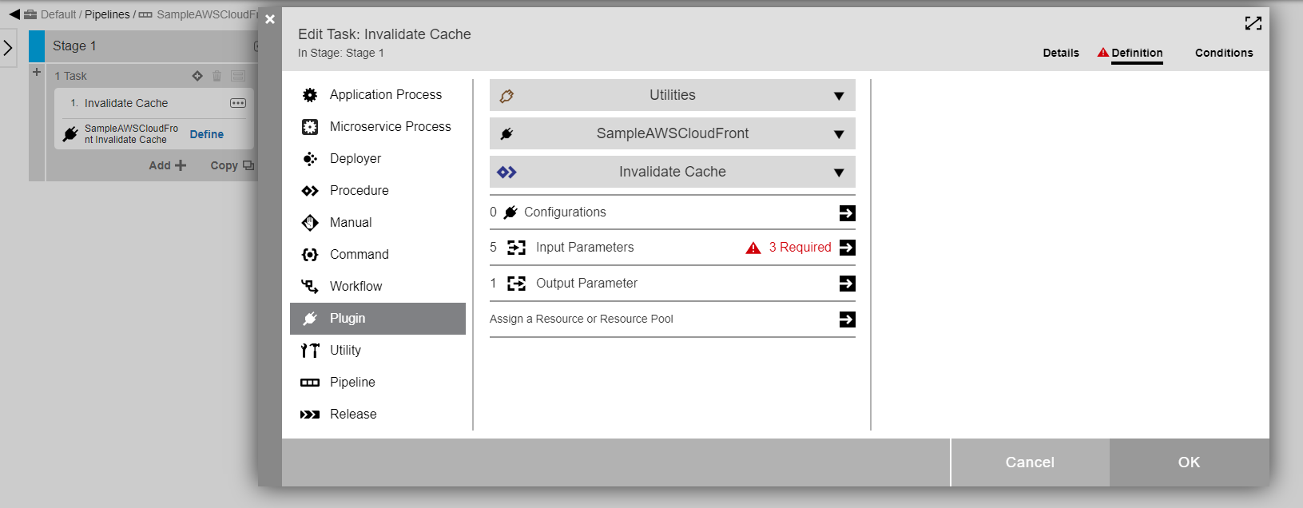Select the Utility tools icon
Image resolution: width=1303 pixels, height=508 pixels.
tap(310, 351)
